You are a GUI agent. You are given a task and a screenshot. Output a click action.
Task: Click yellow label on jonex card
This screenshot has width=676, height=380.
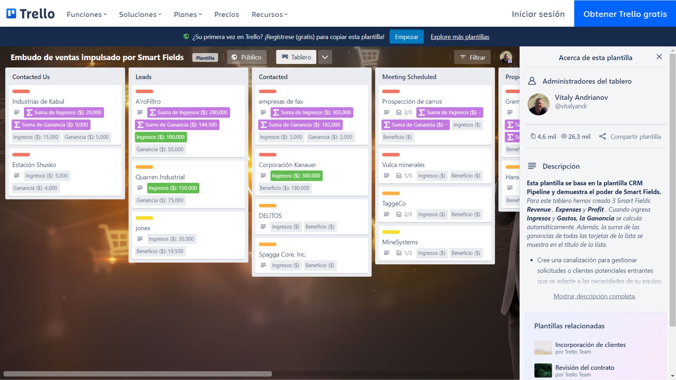coord(145,218)
